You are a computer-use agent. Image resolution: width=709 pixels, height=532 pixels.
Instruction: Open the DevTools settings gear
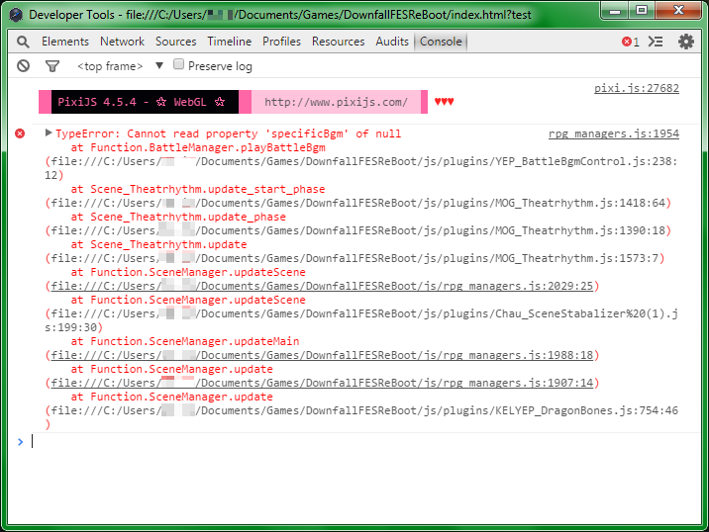pyautogui.click(x=686, y=42)
